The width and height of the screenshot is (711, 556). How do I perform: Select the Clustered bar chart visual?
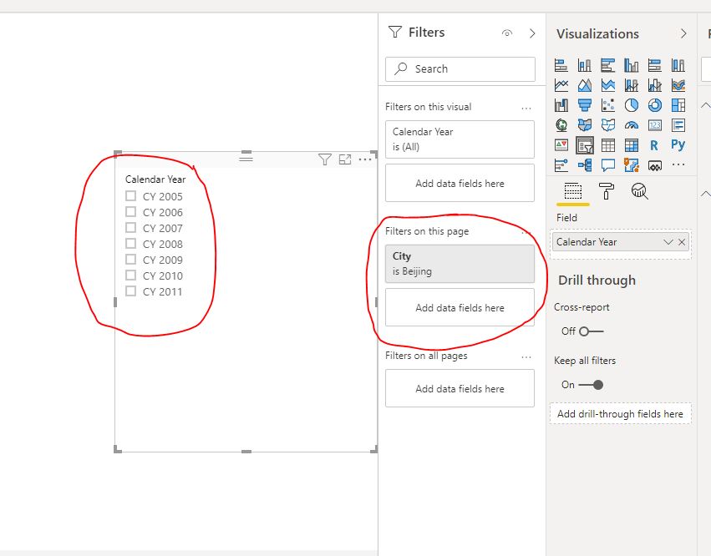tap(607, 66)
